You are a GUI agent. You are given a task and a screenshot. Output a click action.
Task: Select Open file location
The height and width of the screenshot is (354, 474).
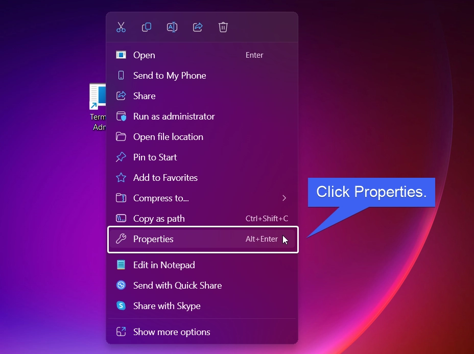[x=202, y=136]
